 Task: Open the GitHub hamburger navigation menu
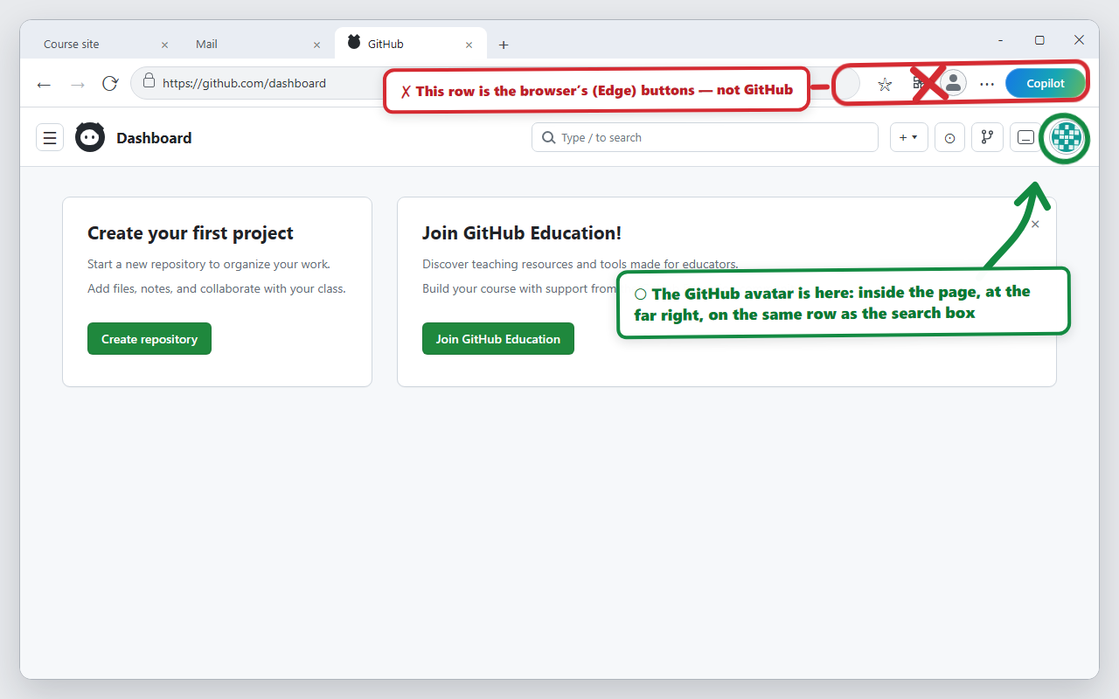point(50,137)
